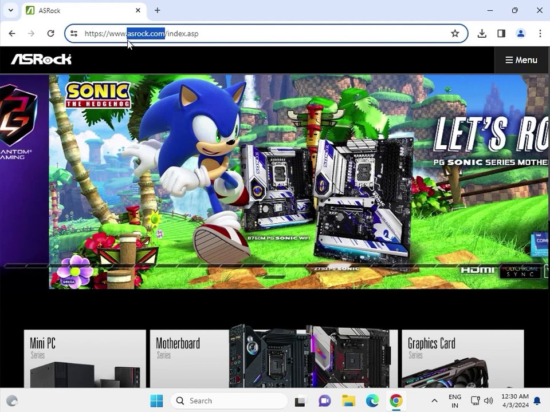
Task: Open network status tray icon
Action: click(x=476, y=401)
